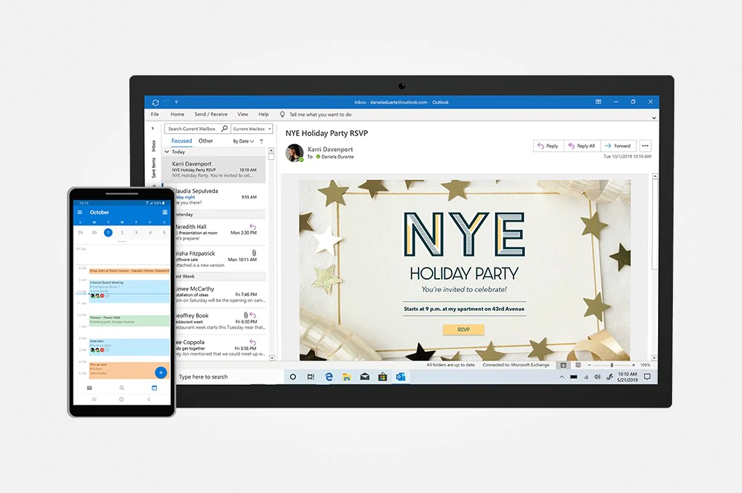Tap the mail icon in phone bottom bar

pos(90,387)
